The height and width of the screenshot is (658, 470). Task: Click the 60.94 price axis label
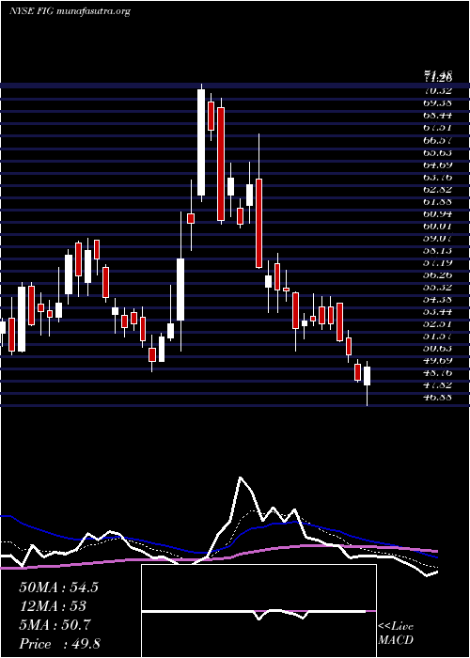[x=438, y=213]
